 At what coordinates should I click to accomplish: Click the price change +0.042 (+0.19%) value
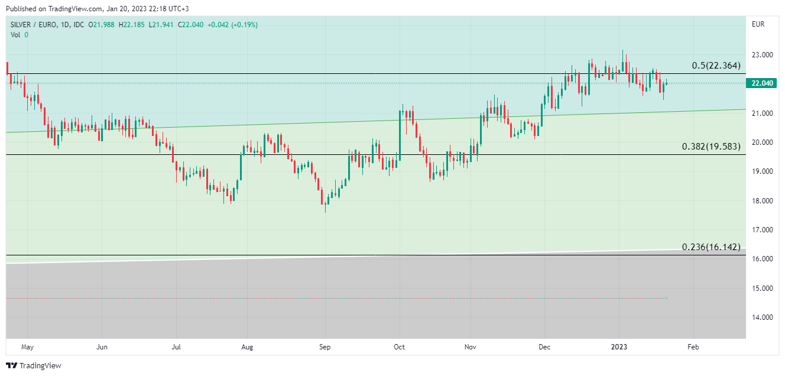[232, 25]
